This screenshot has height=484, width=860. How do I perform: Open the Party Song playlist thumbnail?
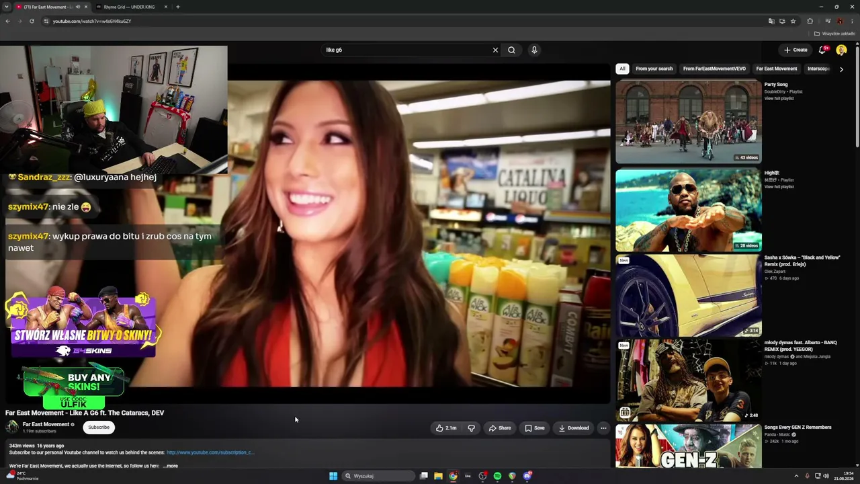(689, 122)
